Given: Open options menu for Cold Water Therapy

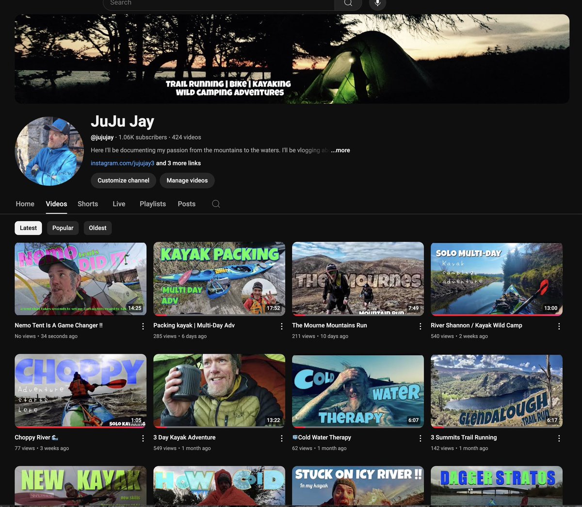Looking at the screenshot, I should click(420, 439).
